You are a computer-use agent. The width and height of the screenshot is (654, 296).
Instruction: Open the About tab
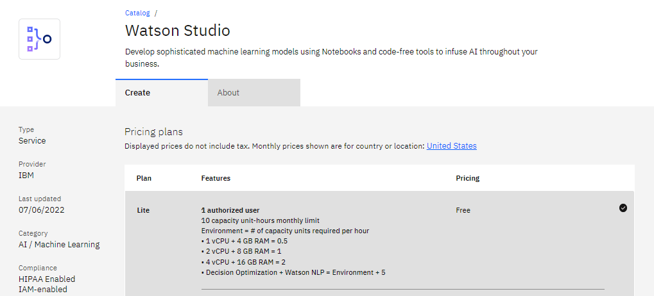[x=228, y=93]
